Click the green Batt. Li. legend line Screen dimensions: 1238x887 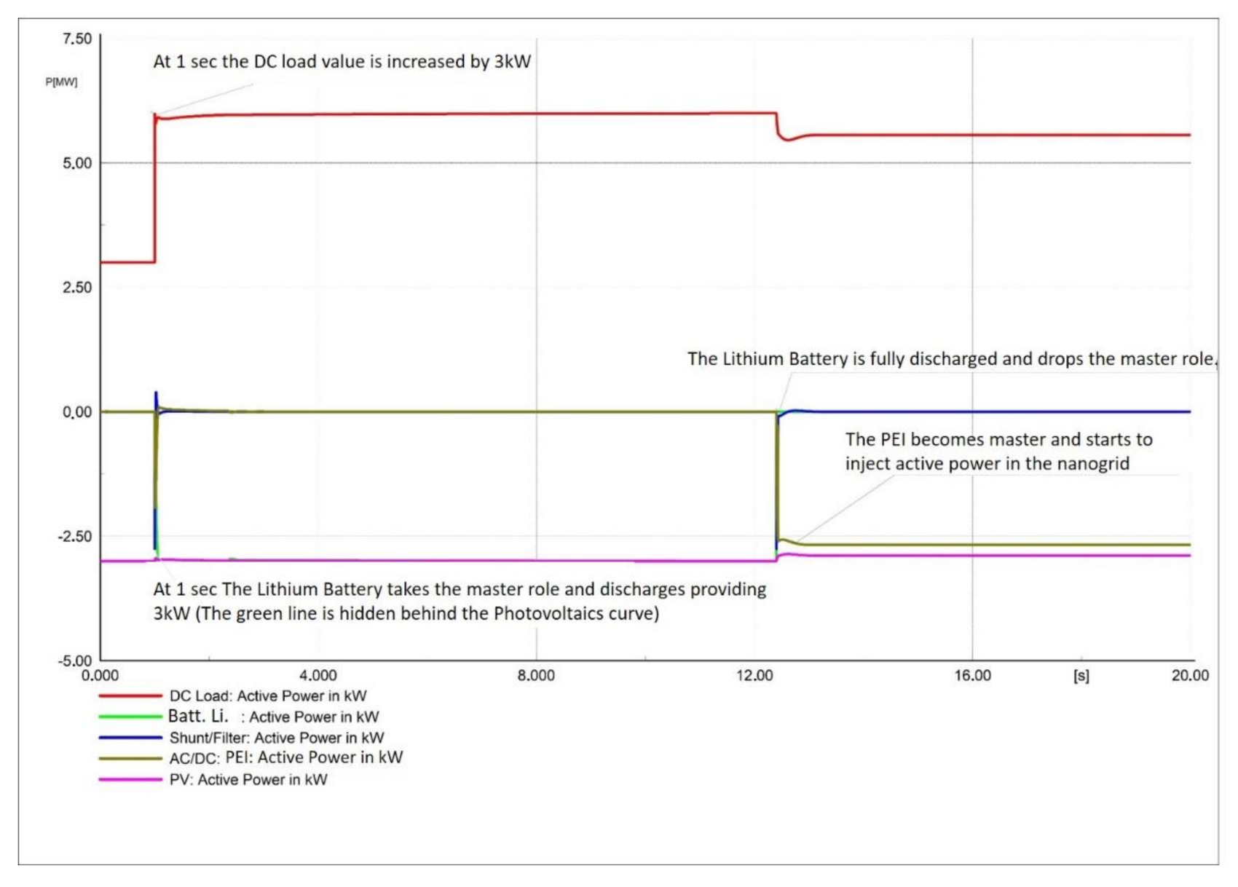(x=130, y=717)
